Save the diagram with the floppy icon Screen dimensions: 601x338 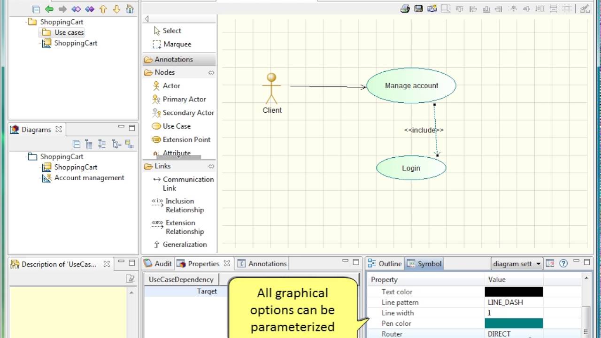(x=418, y=8)
